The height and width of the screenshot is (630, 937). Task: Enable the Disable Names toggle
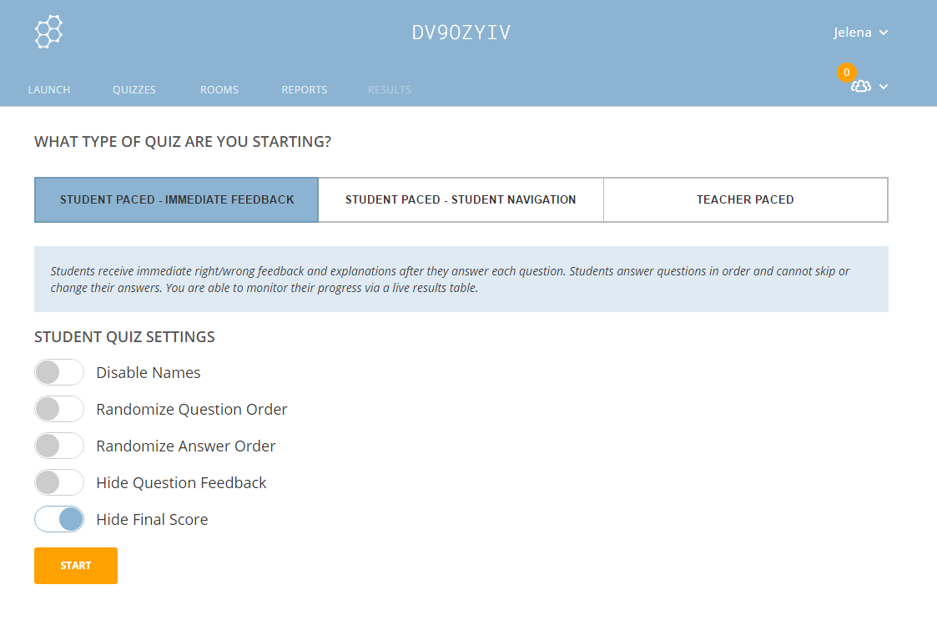(x=59, y=373)
